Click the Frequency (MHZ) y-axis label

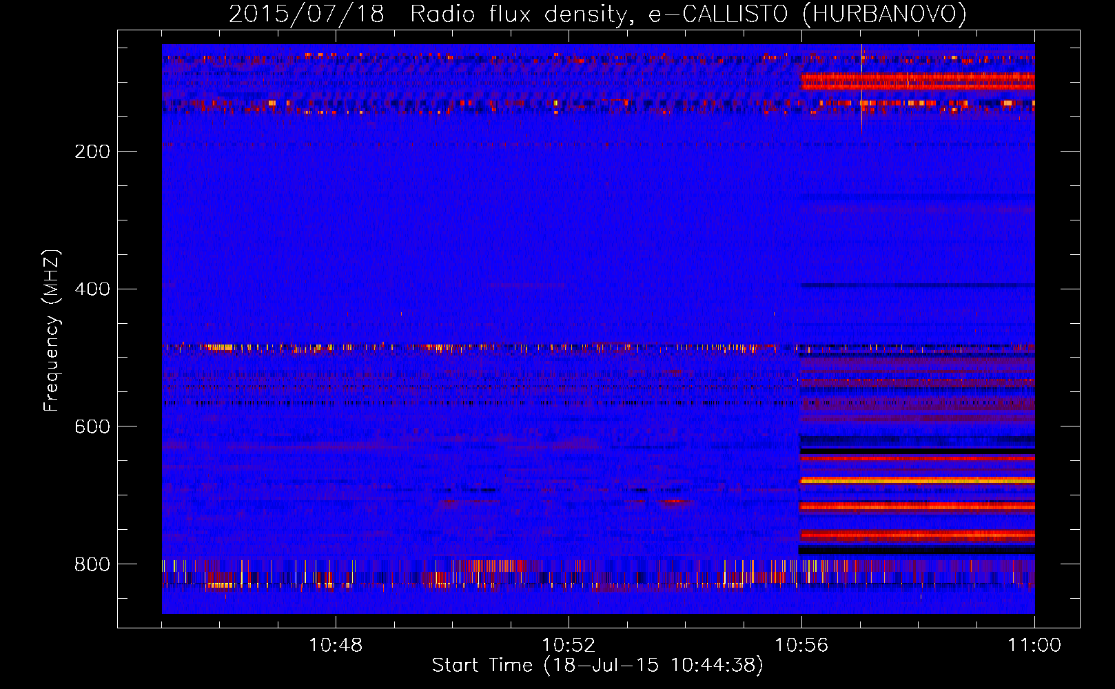(x=52, y=331)
